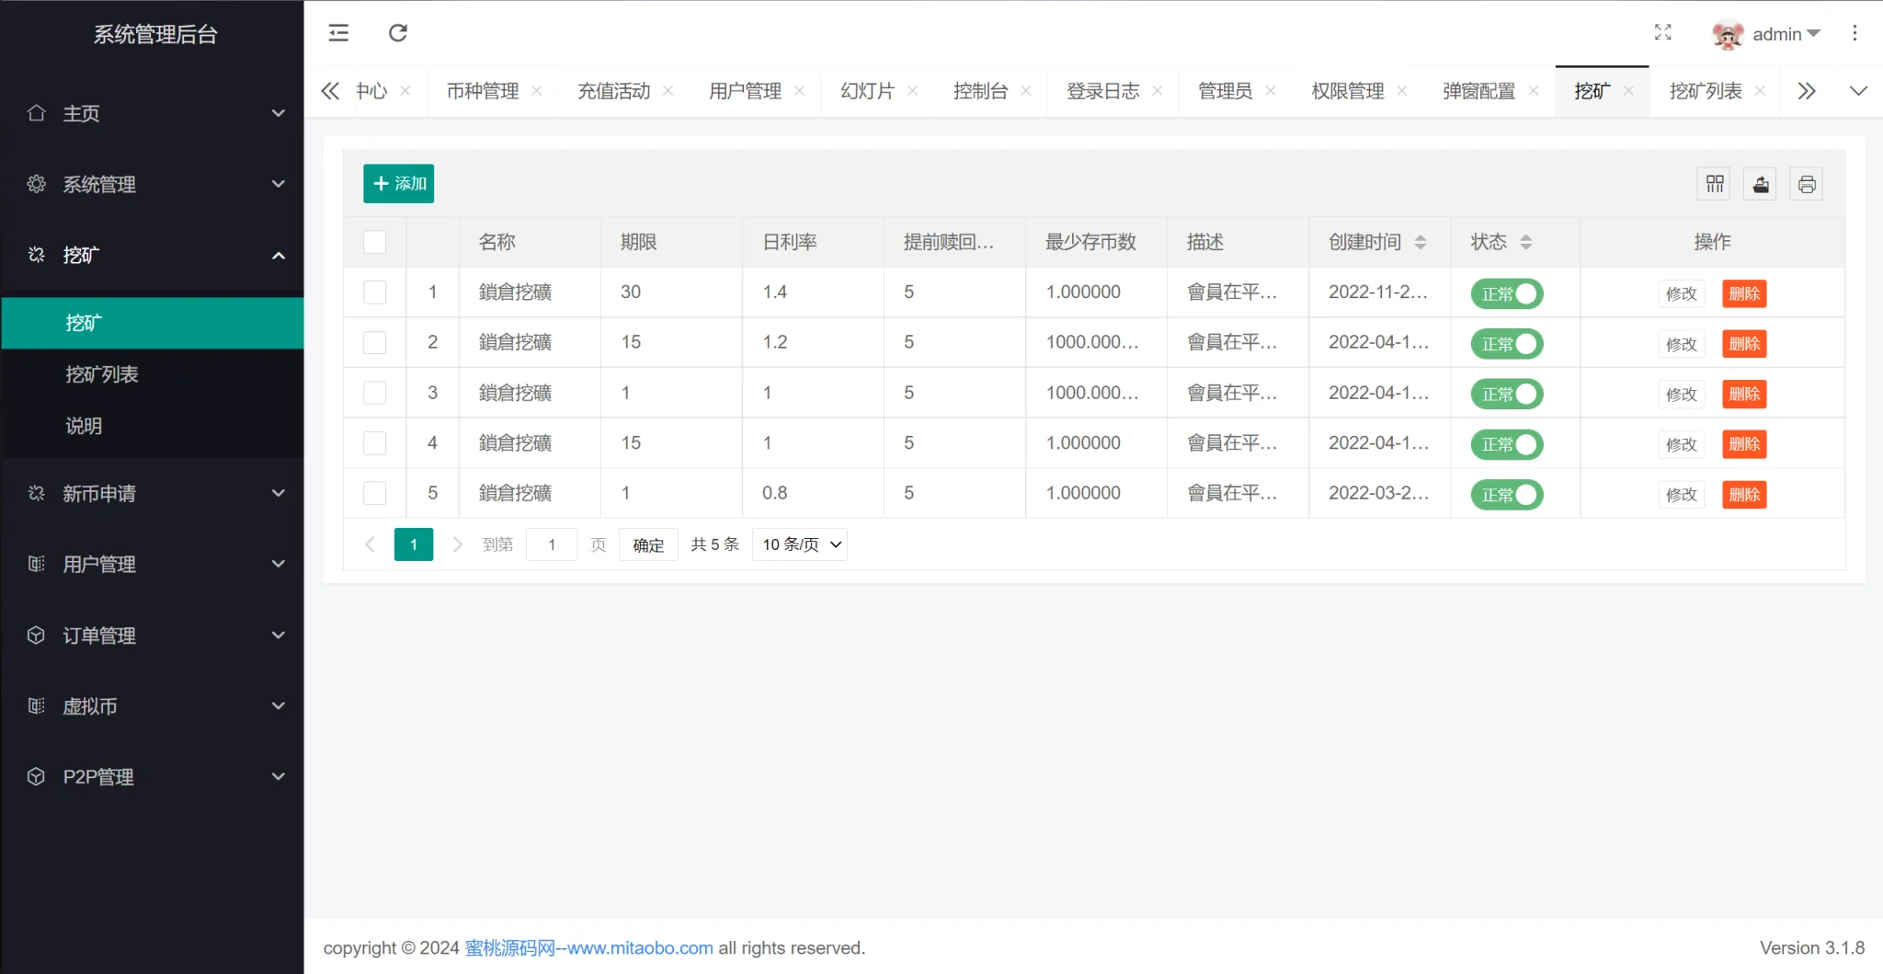Click the green 添加 button

[x=398, y=184]
